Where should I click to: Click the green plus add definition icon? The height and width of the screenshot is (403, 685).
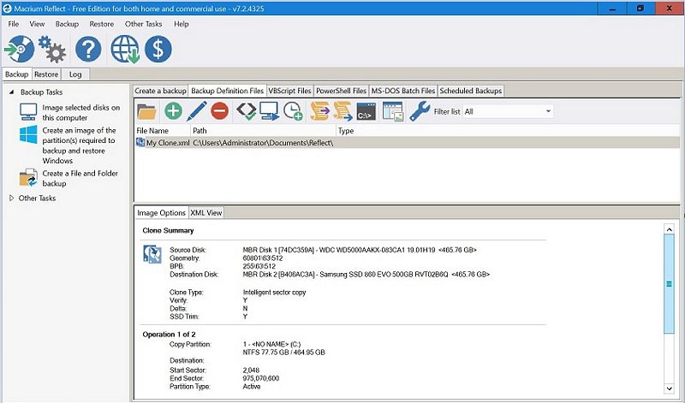(x=174, y=111)
